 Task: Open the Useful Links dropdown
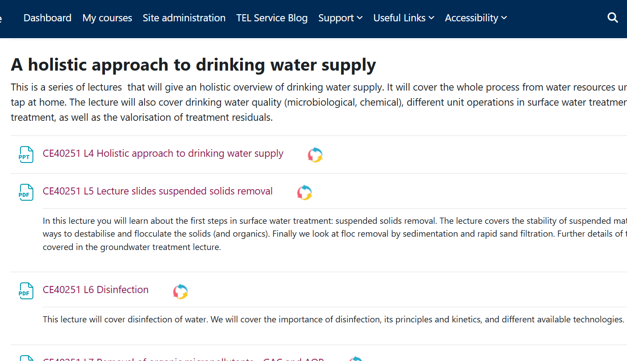coord(403,18)
